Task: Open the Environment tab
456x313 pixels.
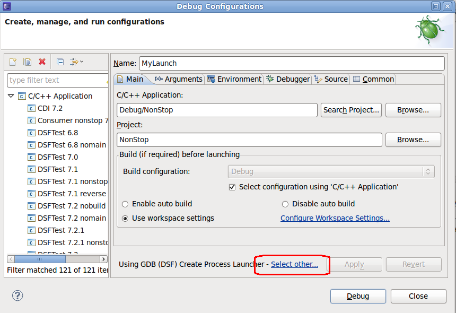Action: click(234, 79)
